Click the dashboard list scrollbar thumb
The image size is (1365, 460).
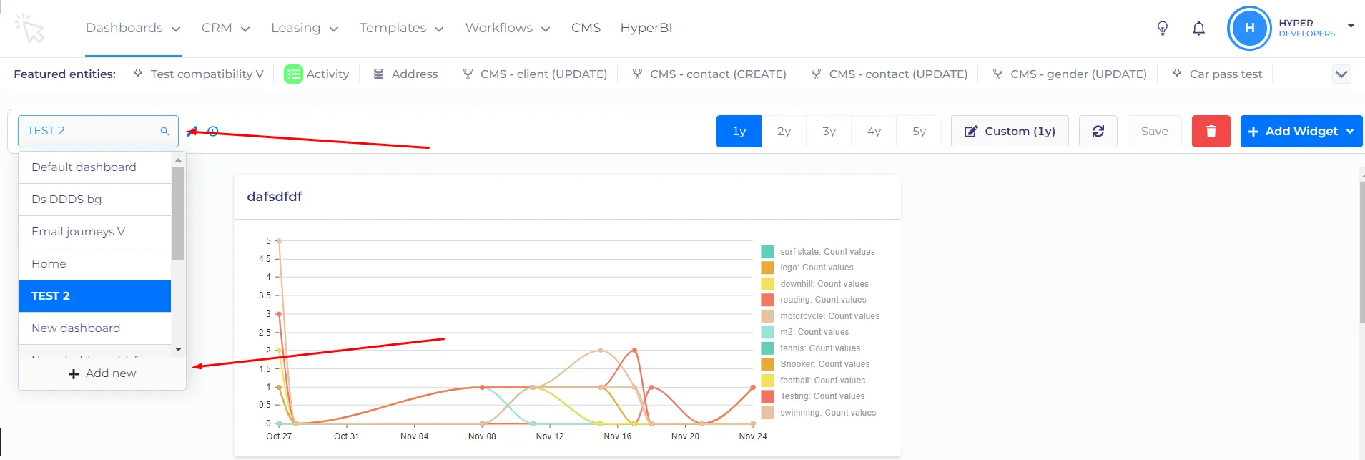pos(178,214)
